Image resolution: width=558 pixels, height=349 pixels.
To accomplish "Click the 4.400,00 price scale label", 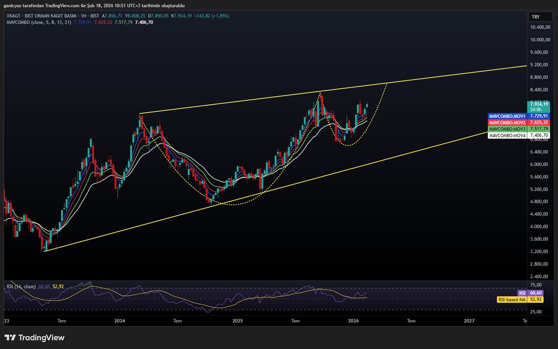I will click(x=540, y=214).
